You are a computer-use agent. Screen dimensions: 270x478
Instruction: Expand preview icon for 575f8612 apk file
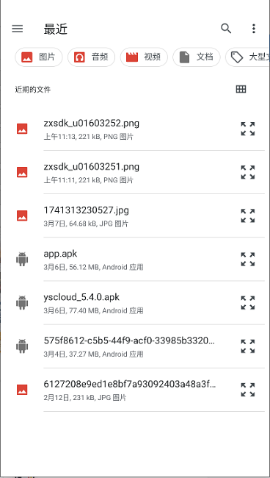[x=248, y=346]
